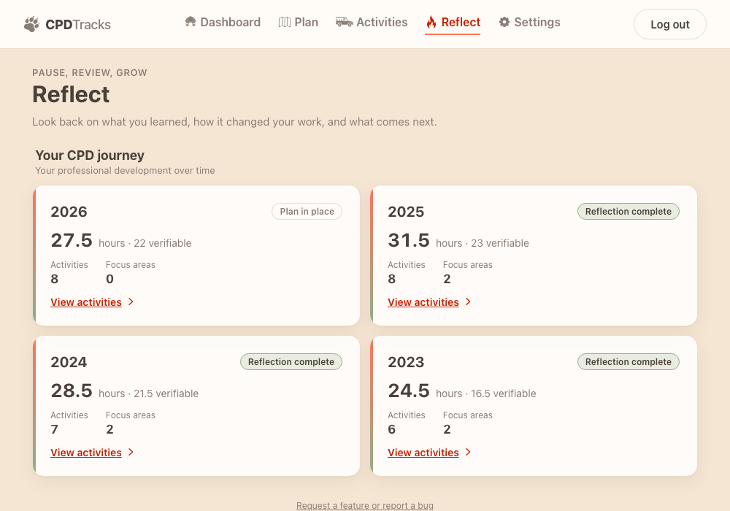The width and height of the screenshot is (730, 511).
Task: Click the CPDTracks brand name
Action: (78, 25)
